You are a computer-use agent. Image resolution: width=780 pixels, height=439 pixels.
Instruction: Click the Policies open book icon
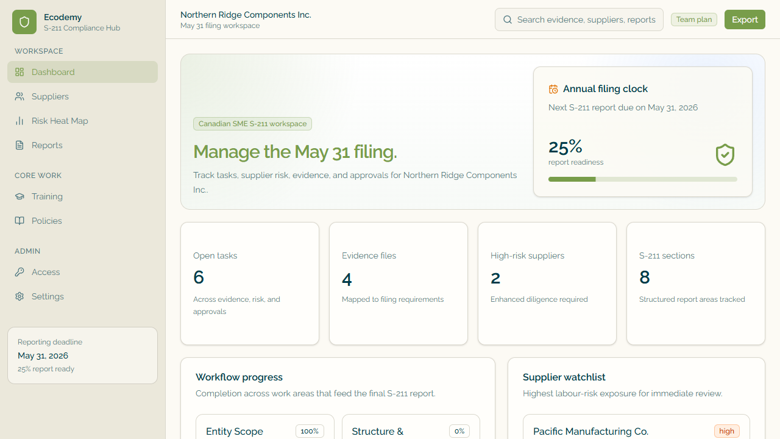19,221
